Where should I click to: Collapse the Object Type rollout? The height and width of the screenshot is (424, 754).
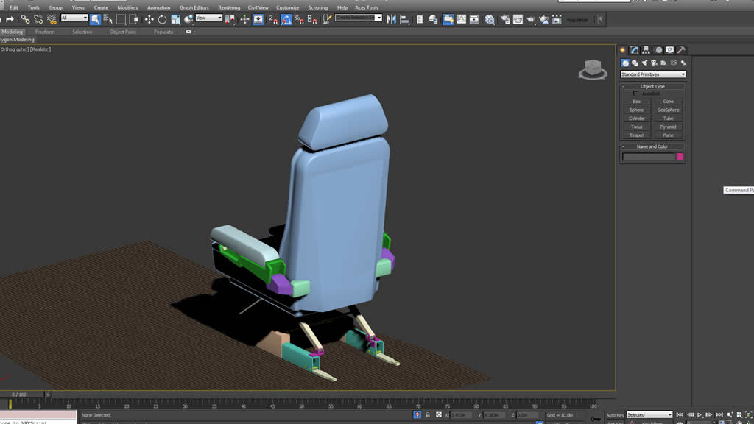(652, 86)
